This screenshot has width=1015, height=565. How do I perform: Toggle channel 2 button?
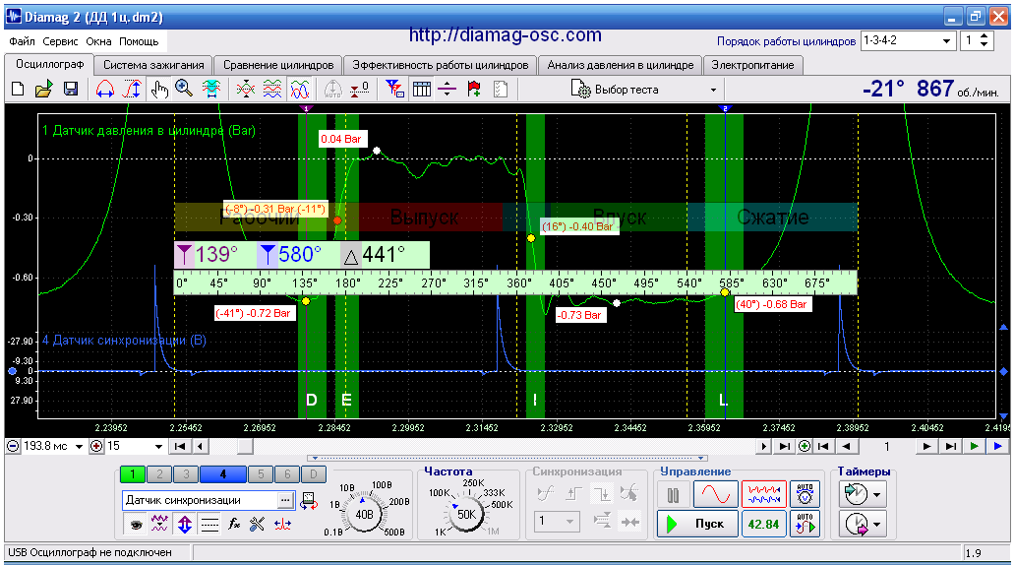click(x=160, y=474)
